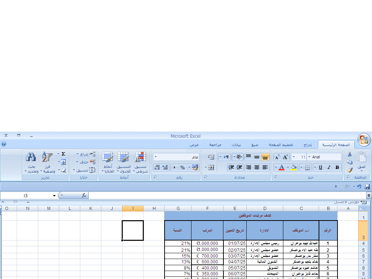The height and width of the screenshot is (279, 372).
Task: Click the text direction paragraph icon
Action: (x=226, y=157)
